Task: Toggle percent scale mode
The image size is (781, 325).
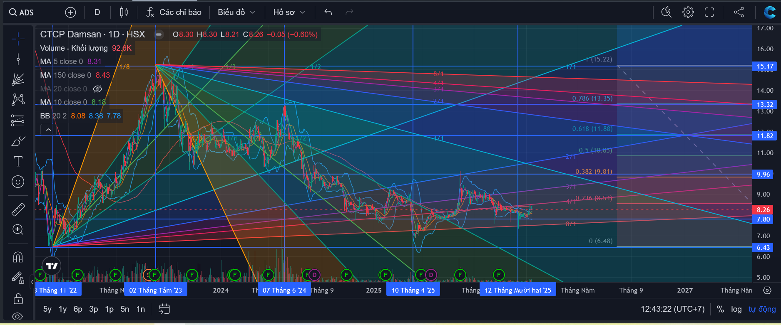Action: pos(720,309)
